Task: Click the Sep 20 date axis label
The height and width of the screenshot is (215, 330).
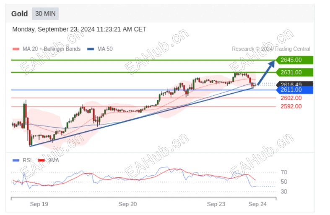Action: coord(127,204)
